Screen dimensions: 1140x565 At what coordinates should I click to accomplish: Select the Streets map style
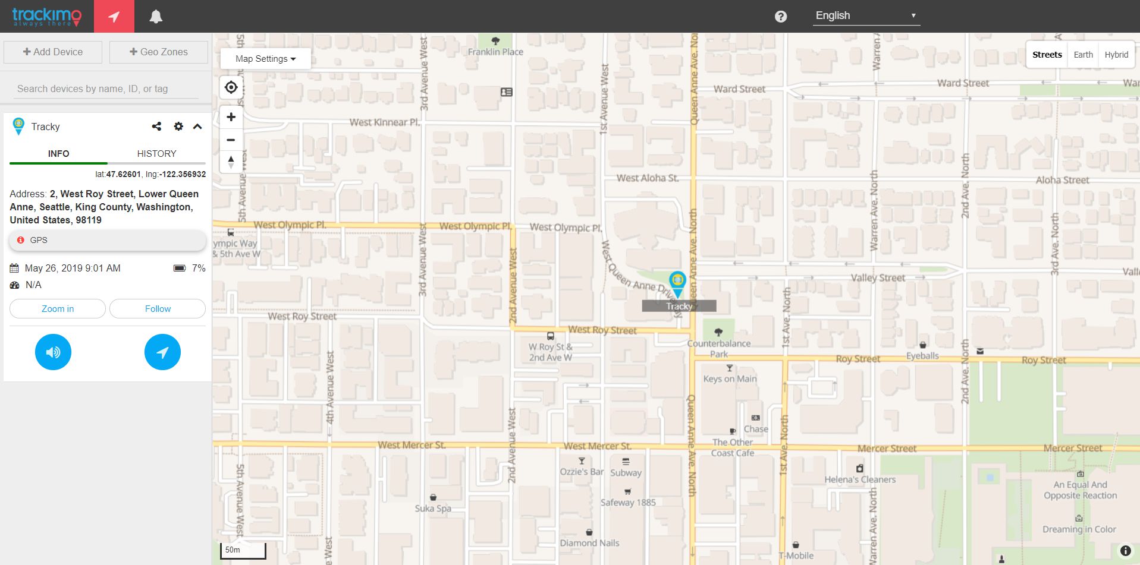(1047, 54)
